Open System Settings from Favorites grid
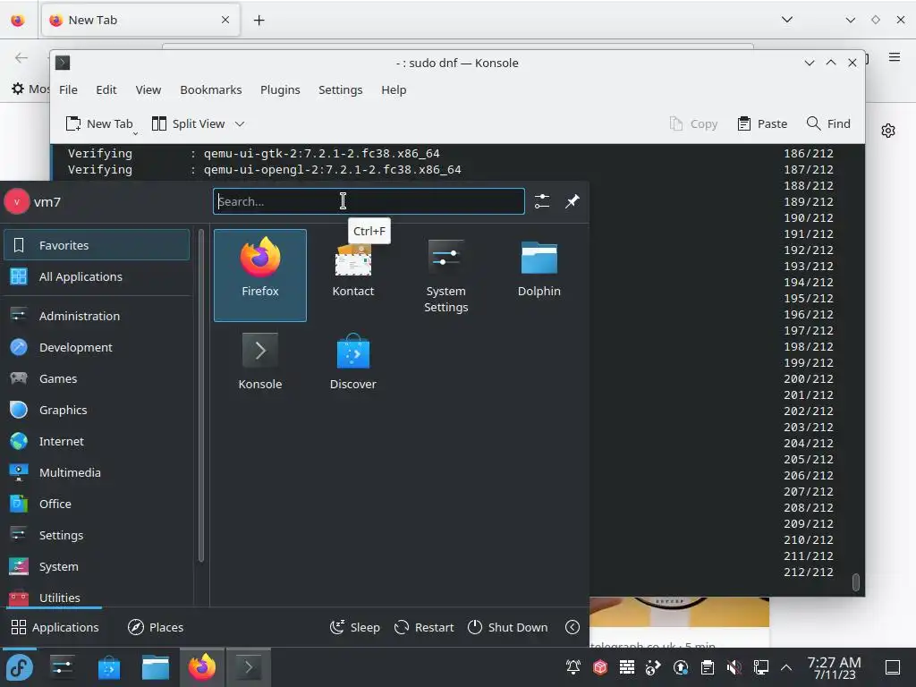 [x=445, y=276]
